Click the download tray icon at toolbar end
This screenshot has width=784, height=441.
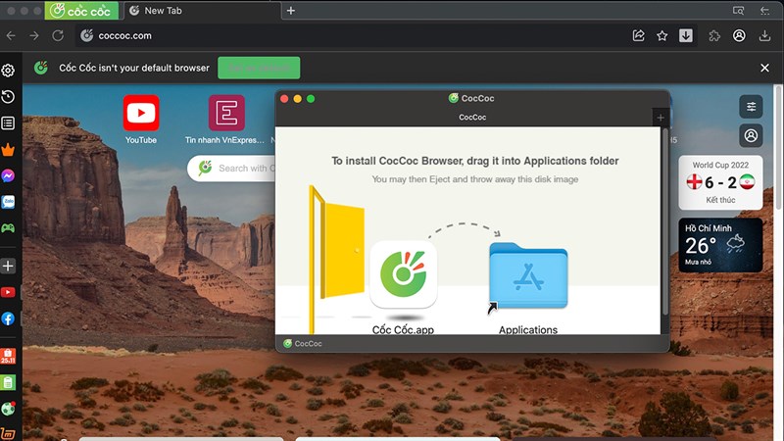point(764,35)
